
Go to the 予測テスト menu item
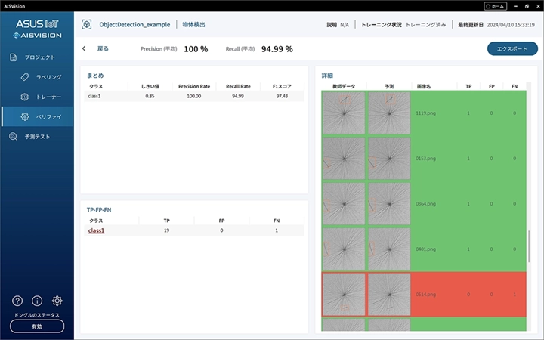click(x=37, y=137)
